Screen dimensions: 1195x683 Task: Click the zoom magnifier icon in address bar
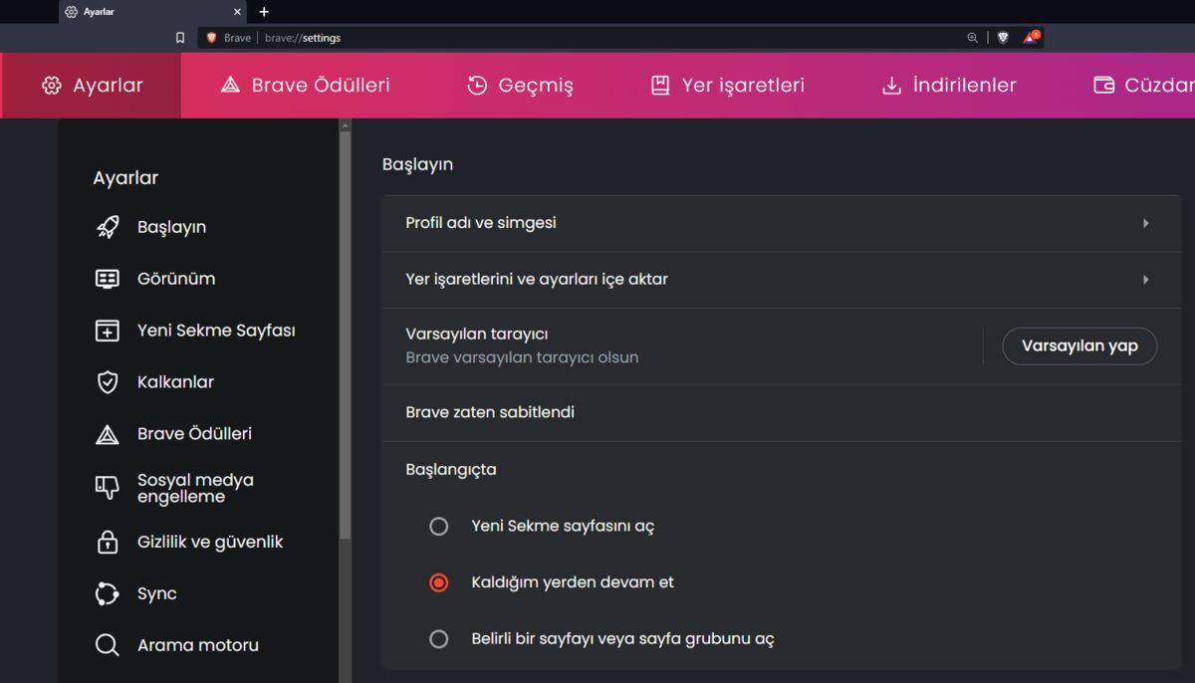[x=973, y=38]
